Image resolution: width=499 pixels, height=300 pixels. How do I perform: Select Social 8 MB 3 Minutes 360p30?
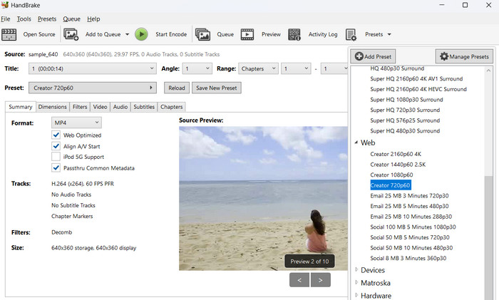pos(408,259)
